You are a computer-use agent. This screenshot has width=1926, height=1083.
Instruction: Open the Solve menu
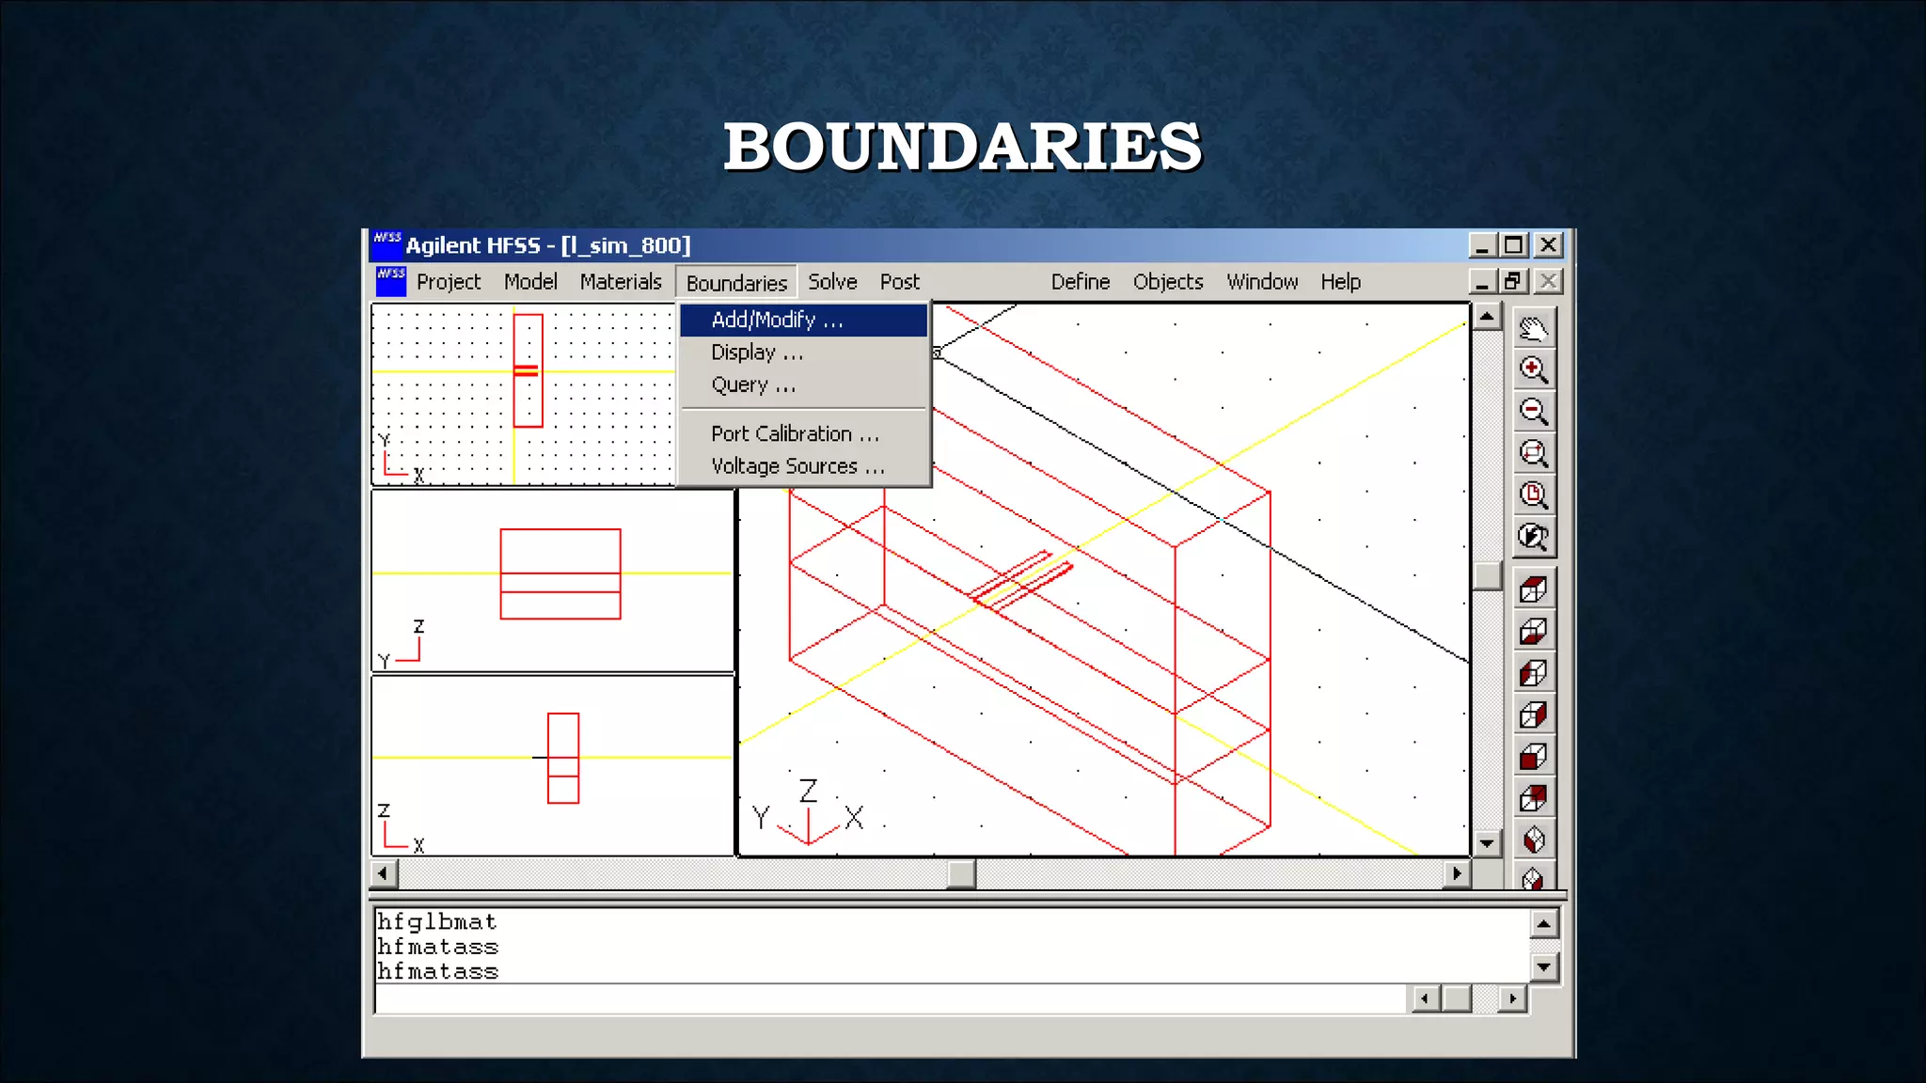pyautogui.click(x=832, y=282)
